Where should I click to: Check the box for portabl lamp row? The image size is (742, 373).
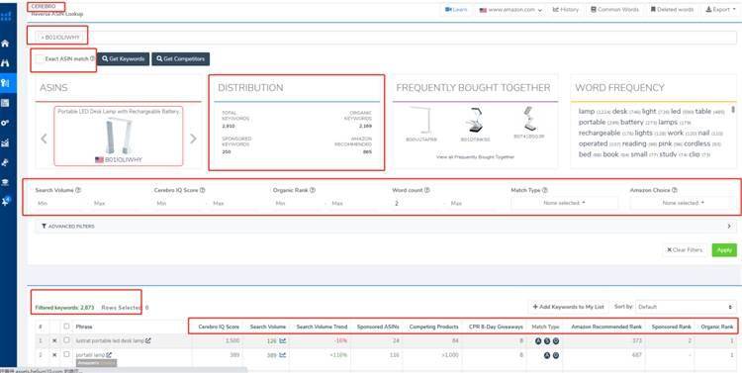pos(66,354)
